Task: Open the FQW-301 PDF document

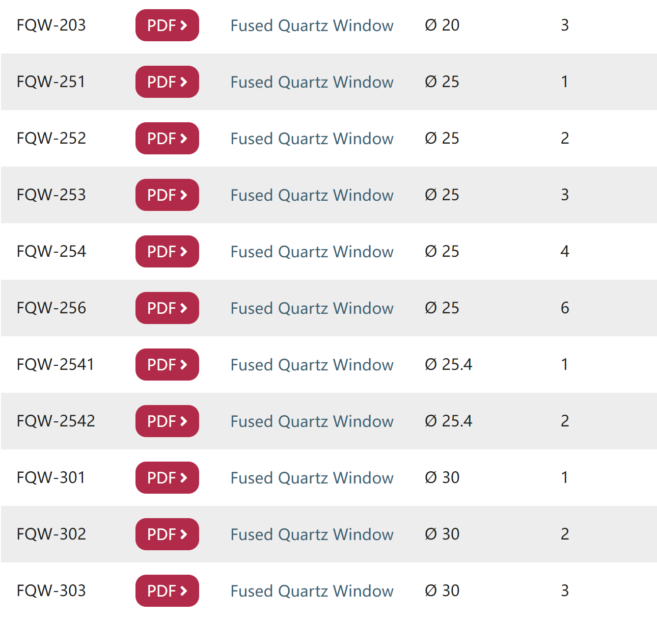Action: [167, 478]
